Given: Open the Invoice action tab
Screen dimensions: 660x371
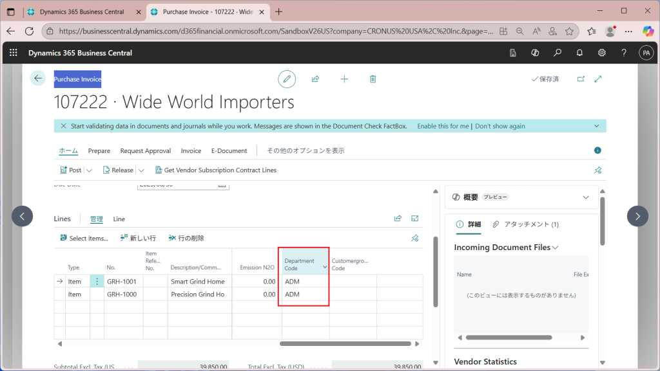Looking at the screenshot, I should [191, 150].
